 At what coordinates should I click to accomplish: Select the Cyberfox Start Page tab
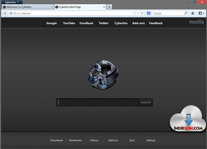pyautogui.click(x=80, y=7)
